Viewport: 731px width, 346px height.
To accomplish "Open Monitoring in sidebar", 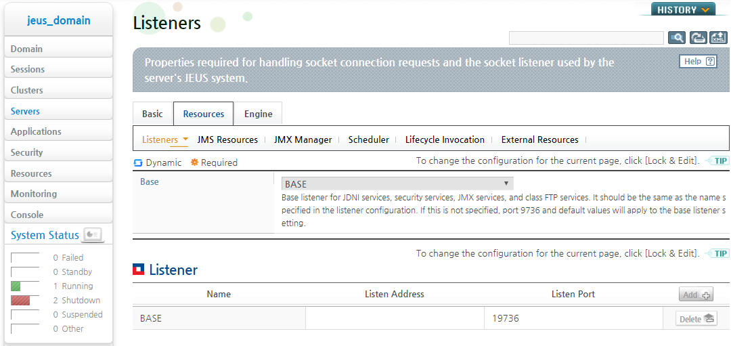I will tap(59, 194).
